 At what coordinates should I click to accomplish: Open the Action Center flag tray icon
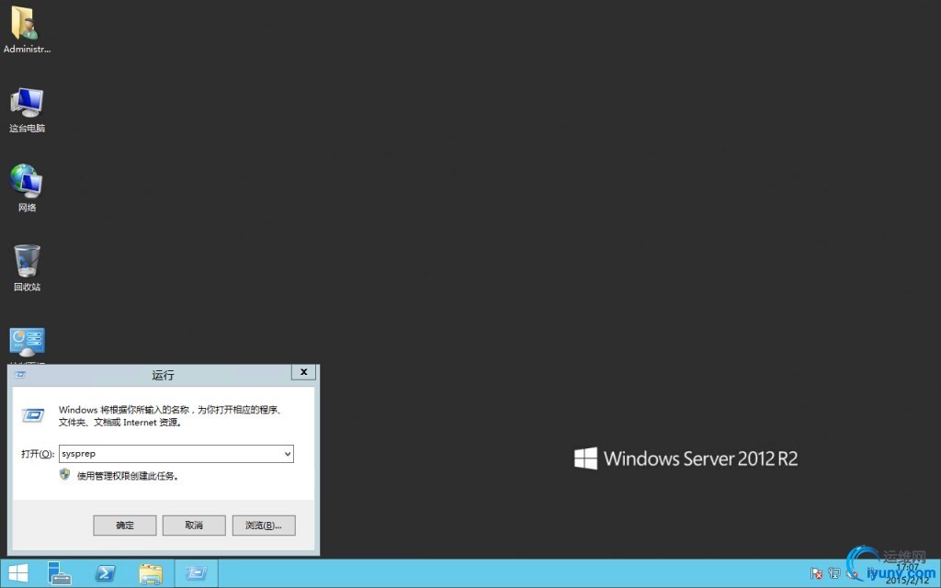[816, 573]
